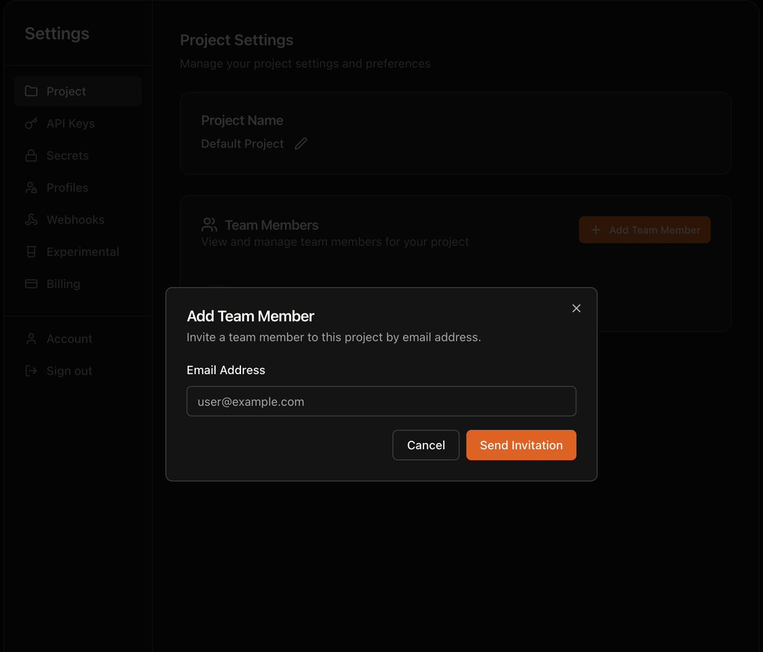Open the Profiles settings section
This screenshot has width=763, height=652.
pos(67,188)
